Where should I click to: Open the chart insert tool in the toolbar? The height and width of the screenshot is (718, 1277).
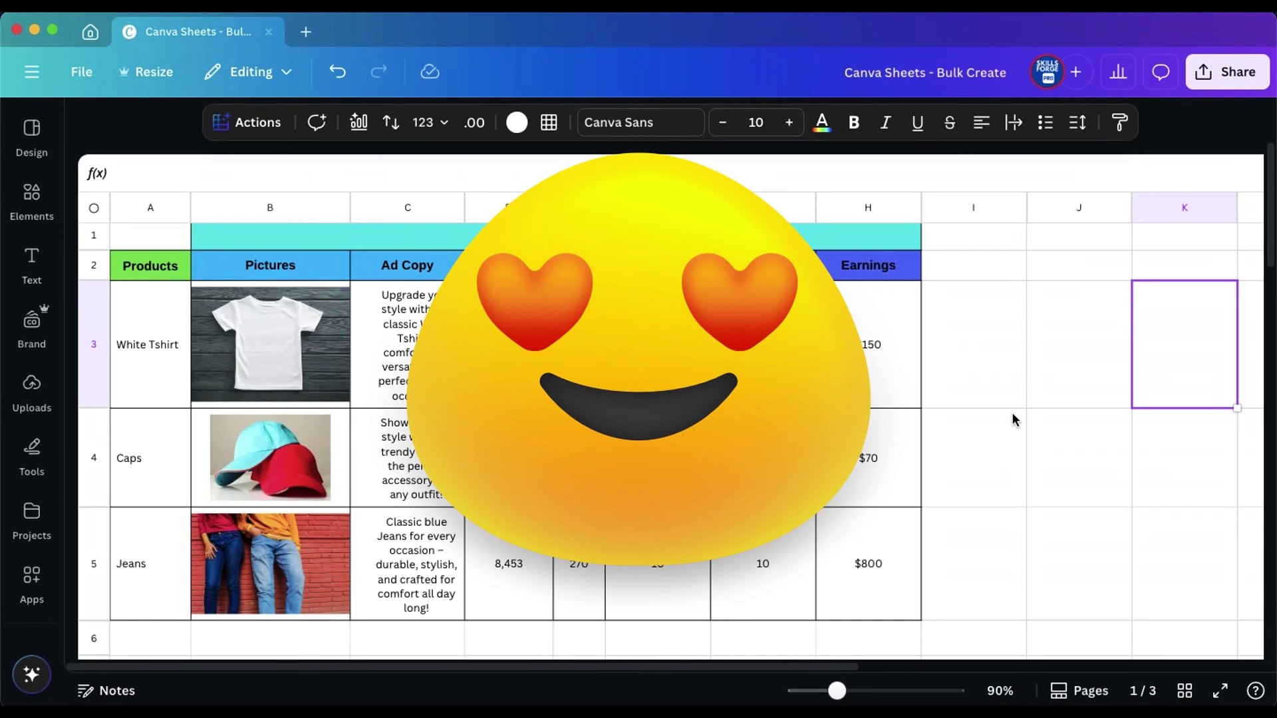point(358,122)
